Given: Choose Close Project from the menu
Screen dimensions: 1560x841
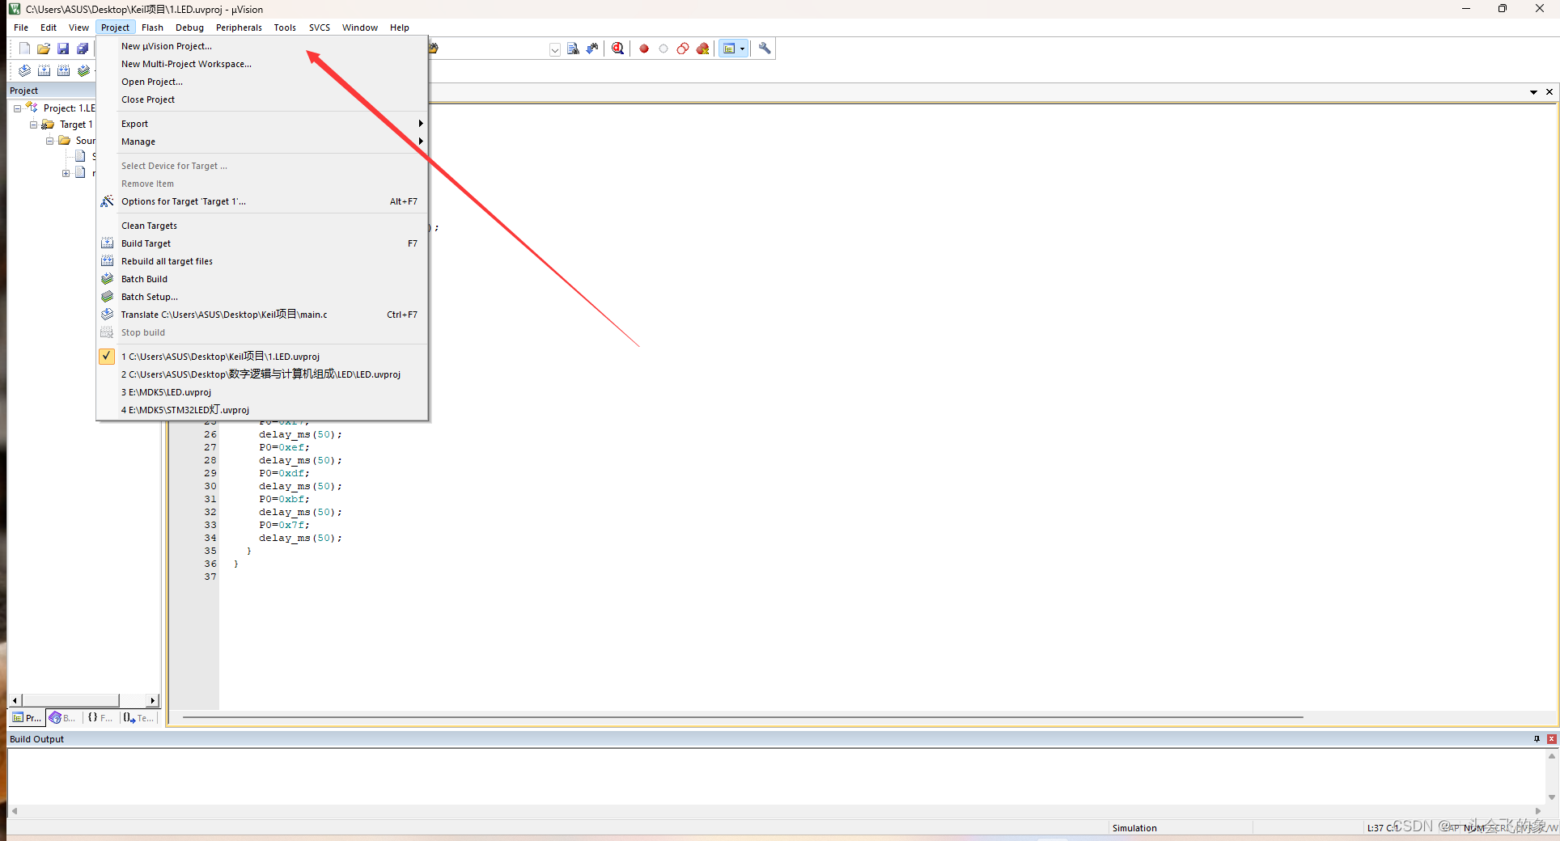Looking at the screenshot, I should point(262,99).
